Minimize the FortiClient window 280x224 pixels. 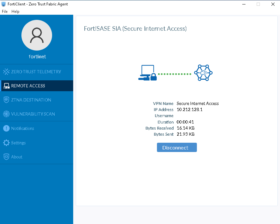(x=244, y=4)
